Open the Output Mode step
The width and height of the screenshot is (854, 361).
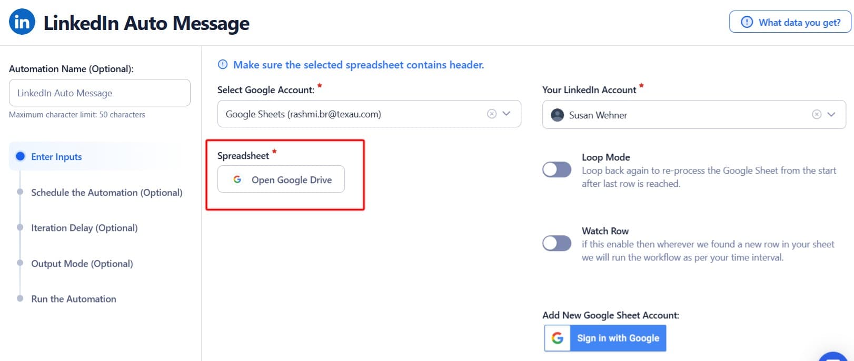[x=82, y=264]
